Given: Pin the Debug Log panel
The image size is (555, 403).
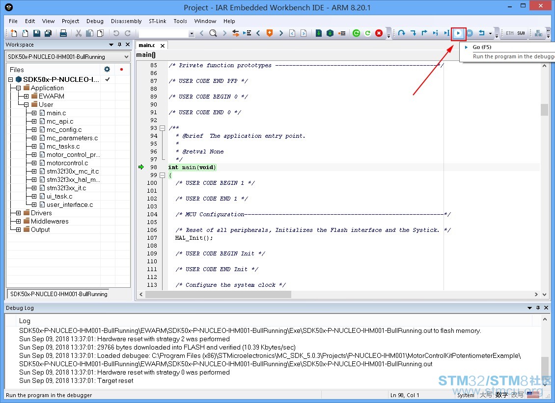Looking at the screenshot, I should (538, 307).
